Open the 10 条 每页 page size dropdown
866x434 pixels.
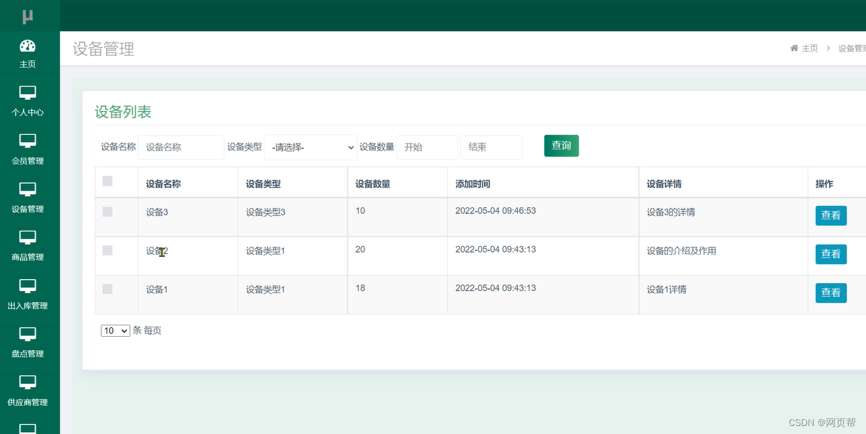[115, 331]
